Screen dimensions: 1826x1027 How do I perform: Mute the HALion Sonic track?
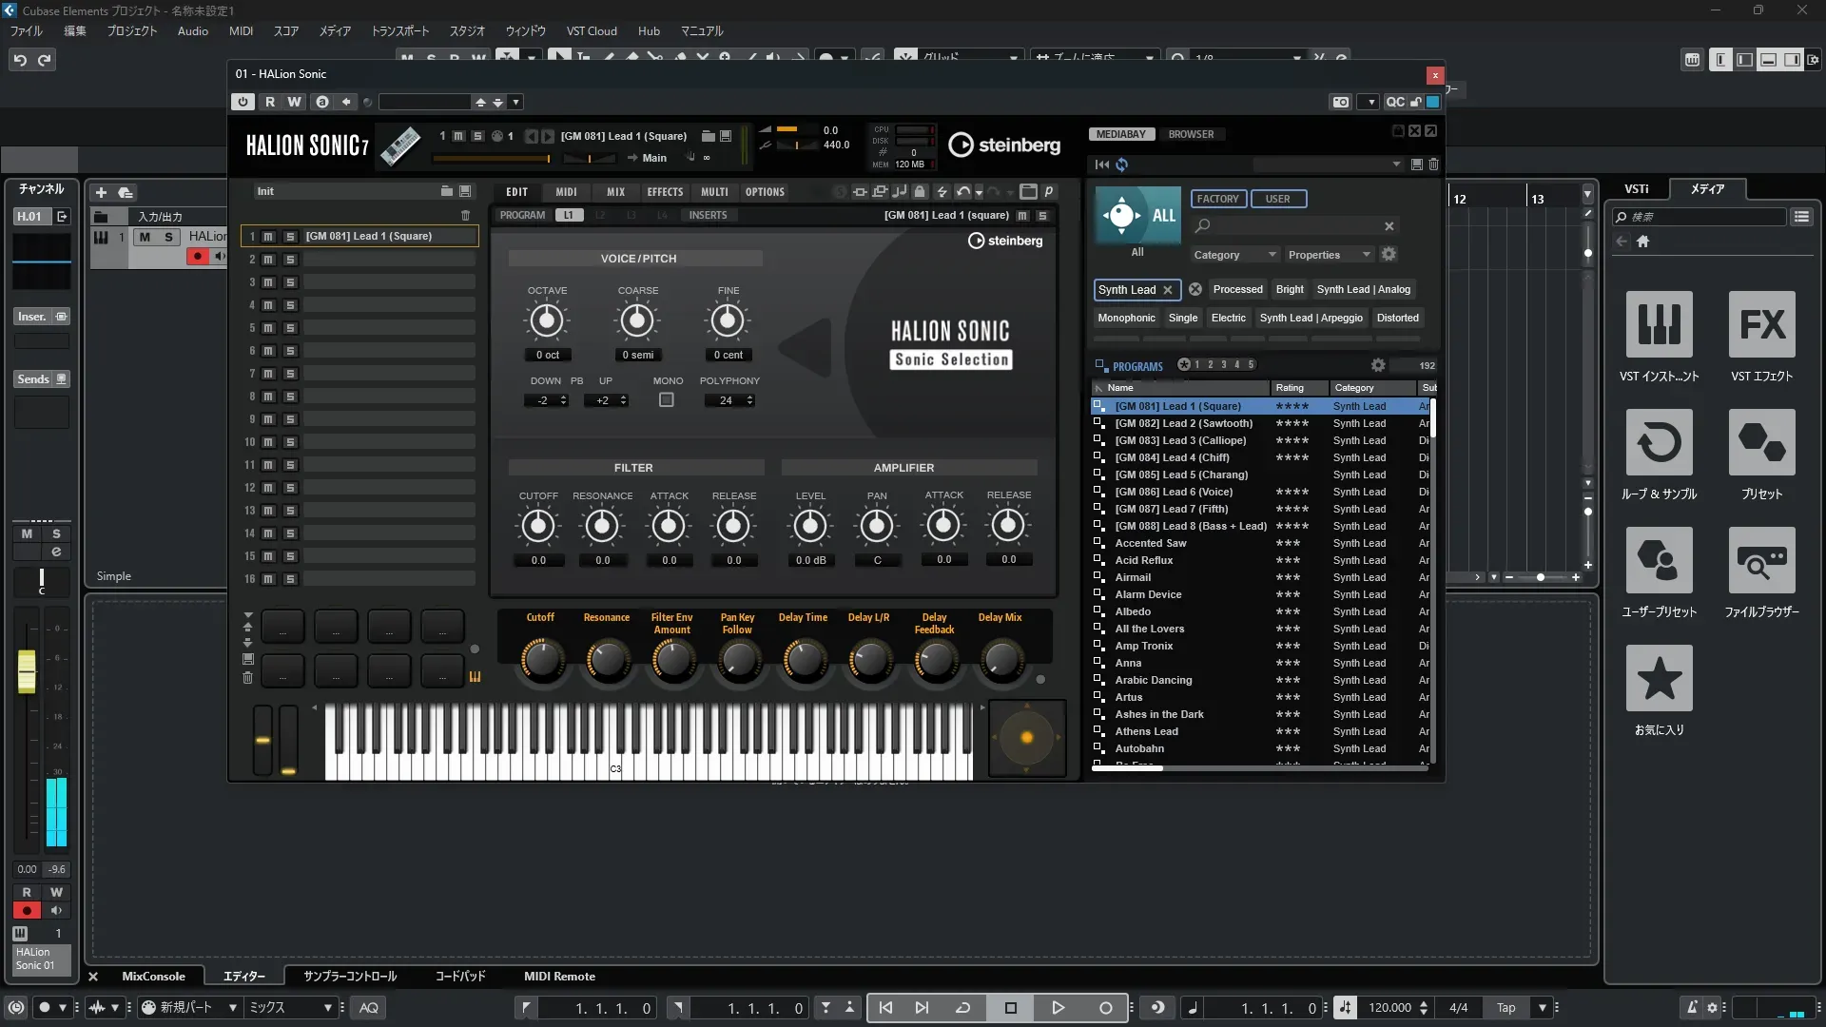tap(145, 237)
